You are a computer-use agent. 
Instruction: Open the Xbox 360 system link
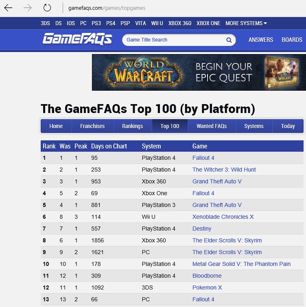(x=179, y=23)
